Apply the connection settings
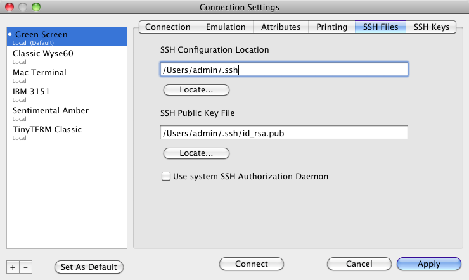 tap(428, 264)
